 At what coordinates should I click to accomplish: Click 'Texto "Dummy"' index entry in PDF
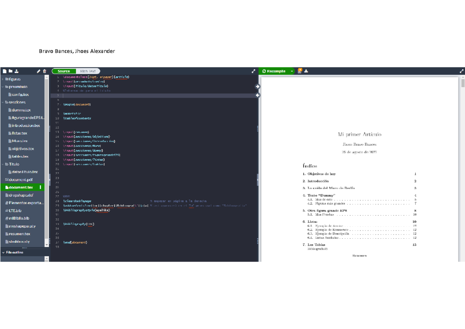[321, 195]
